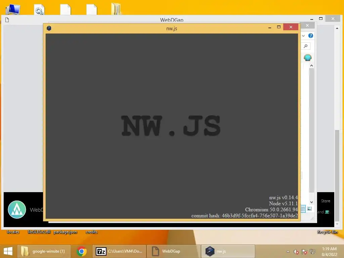Screen dimensions: 344x258
Task: Open the Recycle Bin
Action: tap(327, 232)
